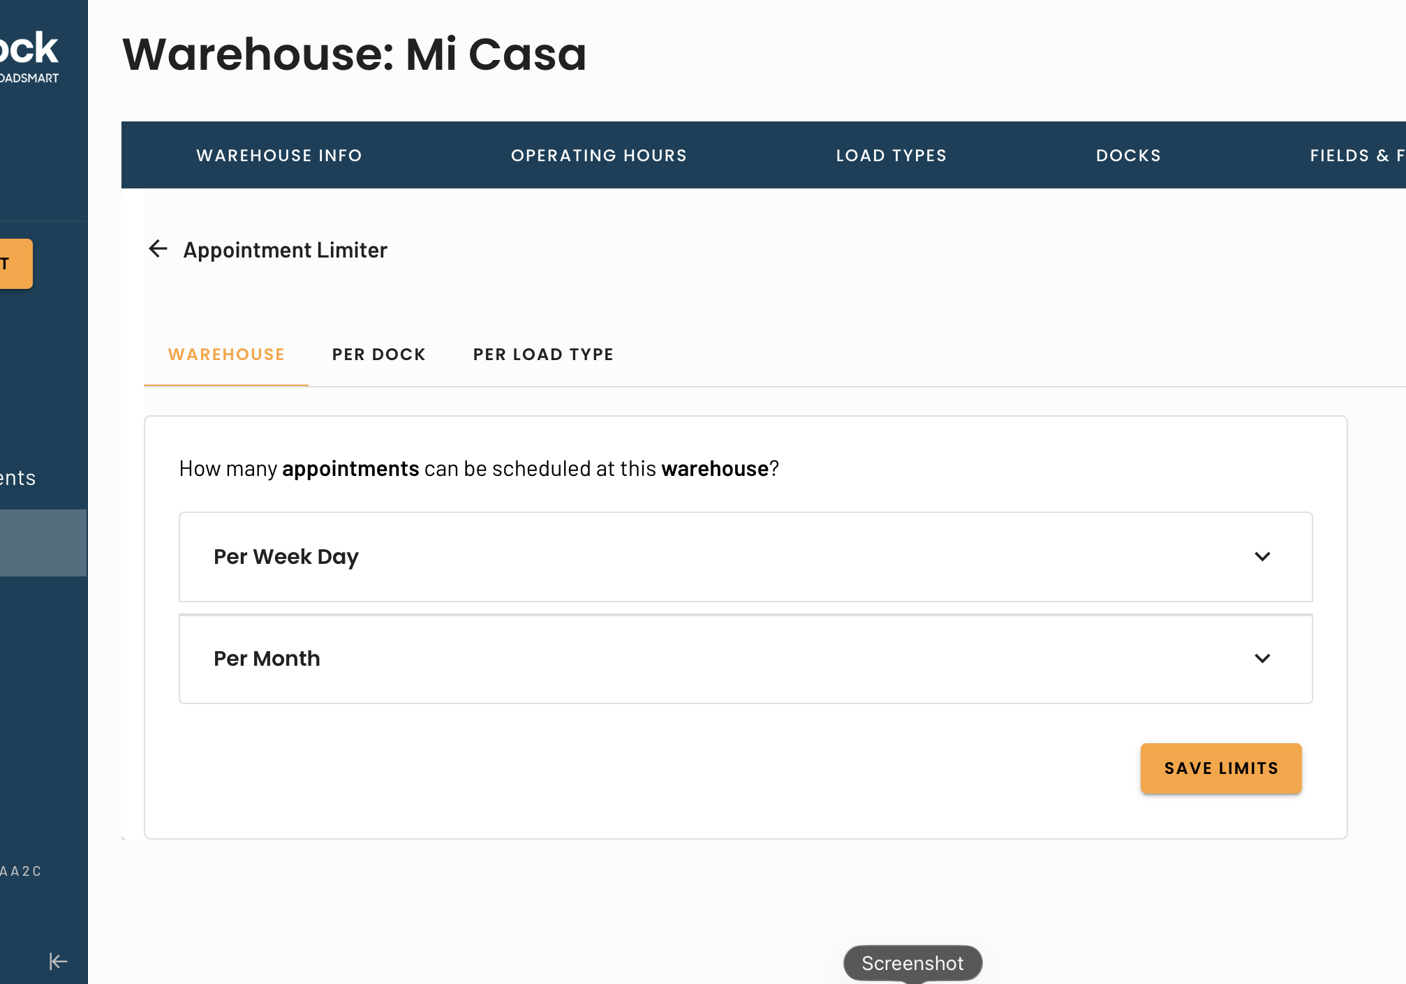Open the Warehouse Info tab

[x=279, y=155]
